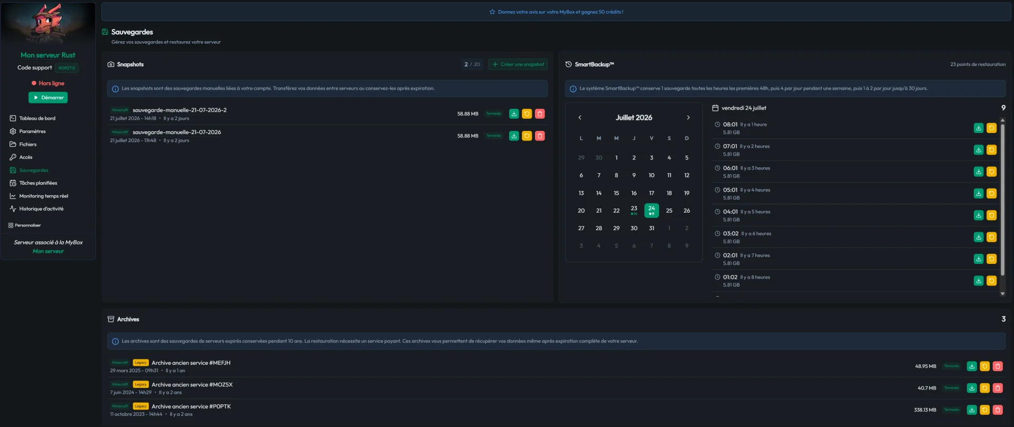Click 'Mon serveur Rust' server name
The width and height of the screenshot is (1014, 427).
(48, 55)
